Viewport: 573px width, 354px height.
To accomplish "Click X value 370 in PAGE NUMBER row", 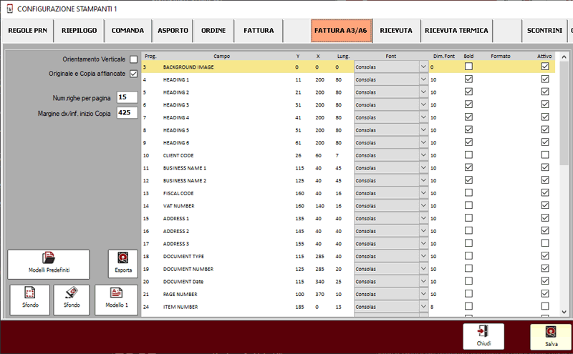I will click(319, 294).
